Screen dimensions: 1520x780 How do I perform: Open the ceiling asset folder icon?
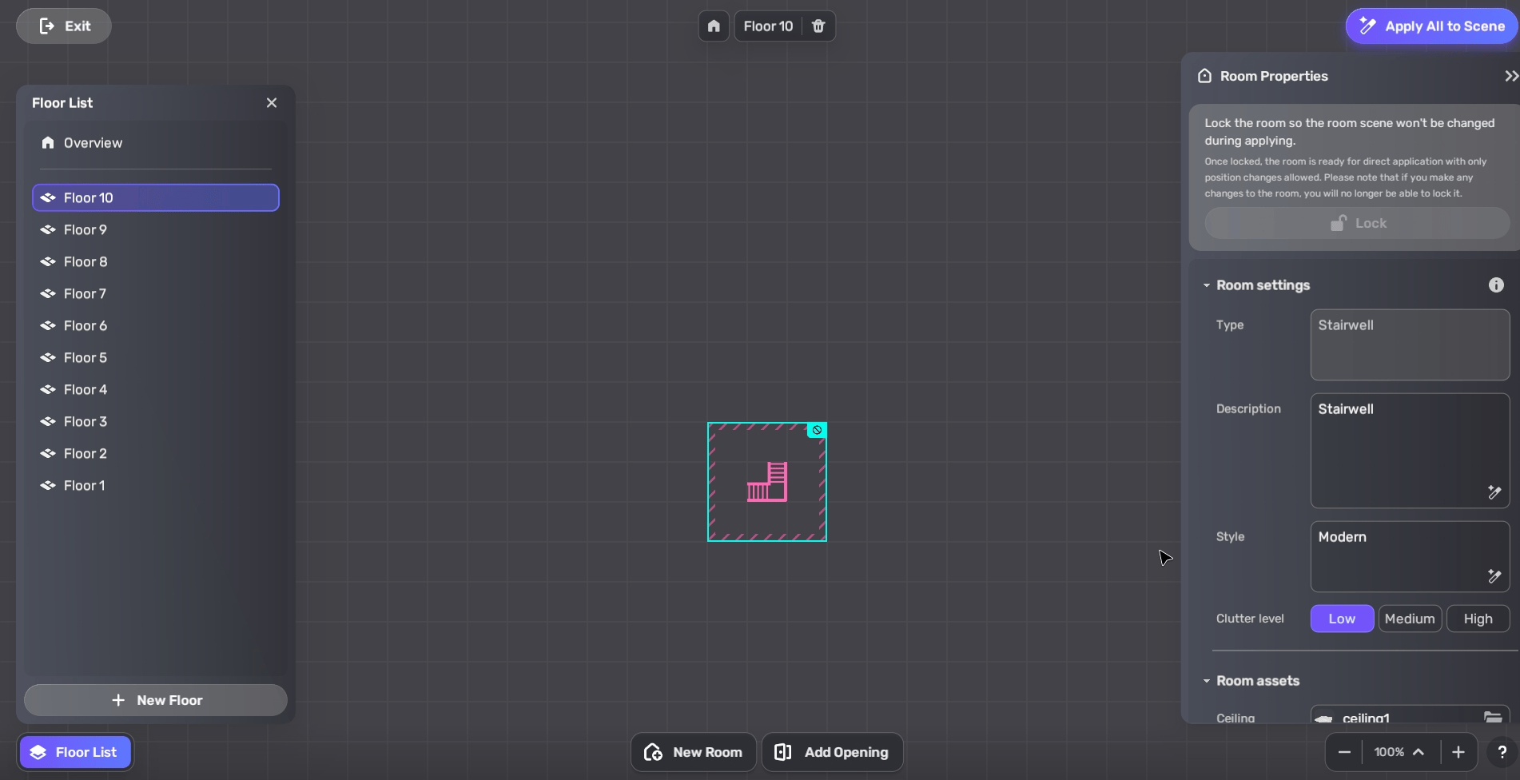[x=1492, y=717]
